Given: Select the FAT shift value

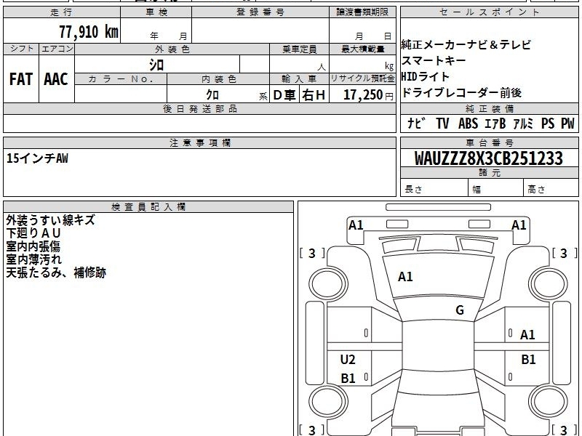Looking at the screenshot, I should coord(21,79).
